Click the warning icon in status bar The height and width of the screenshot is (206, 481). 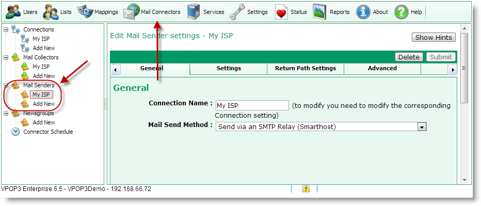pyautogui.click(x=306, y=189)
